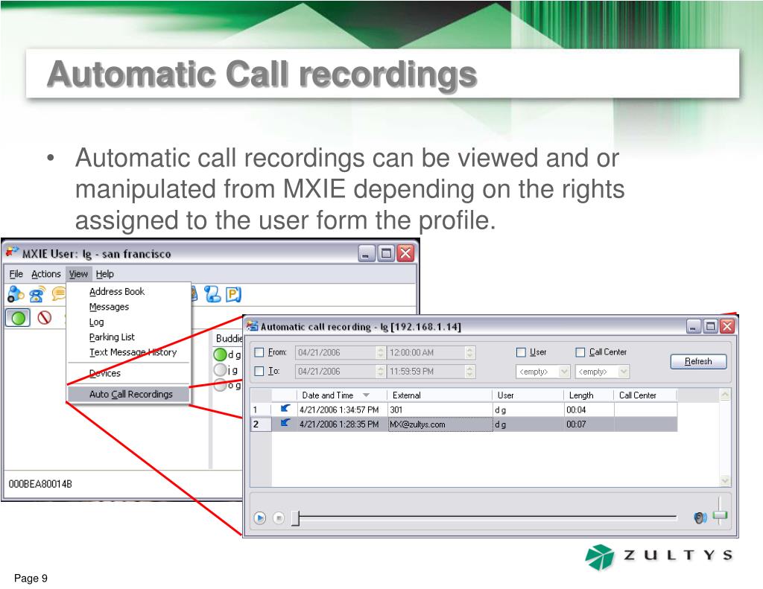This screenshot has width=763, height=589.
Task: Click the blue call arrow icon in row 2
Action: point(285,424)
